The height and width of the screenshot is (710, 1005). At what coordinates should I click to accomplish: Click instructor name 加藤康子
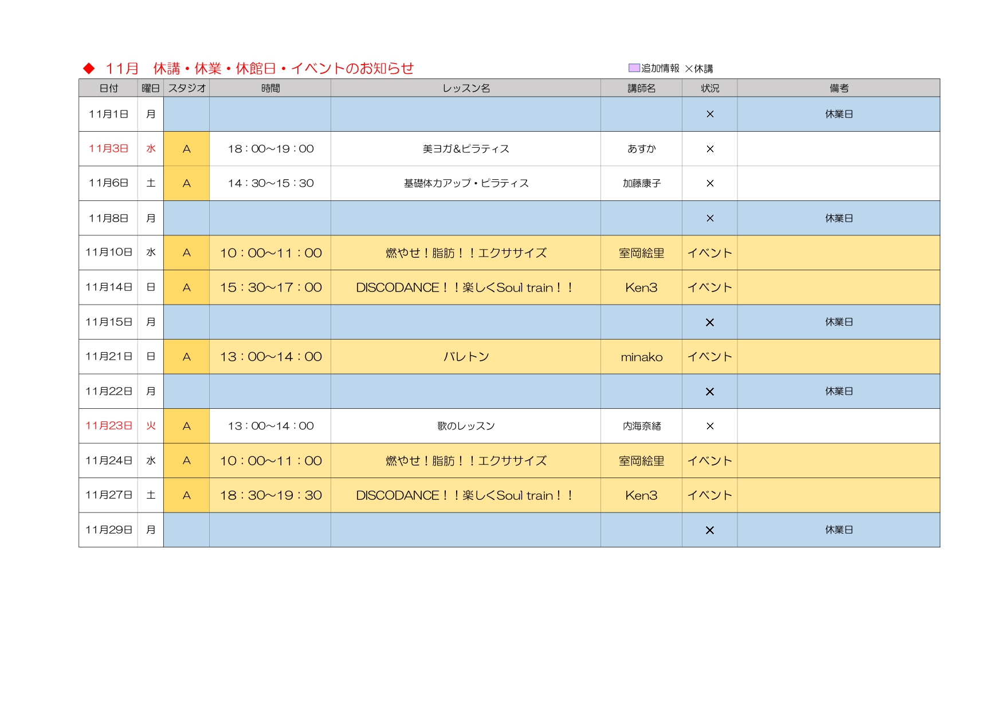641,183
